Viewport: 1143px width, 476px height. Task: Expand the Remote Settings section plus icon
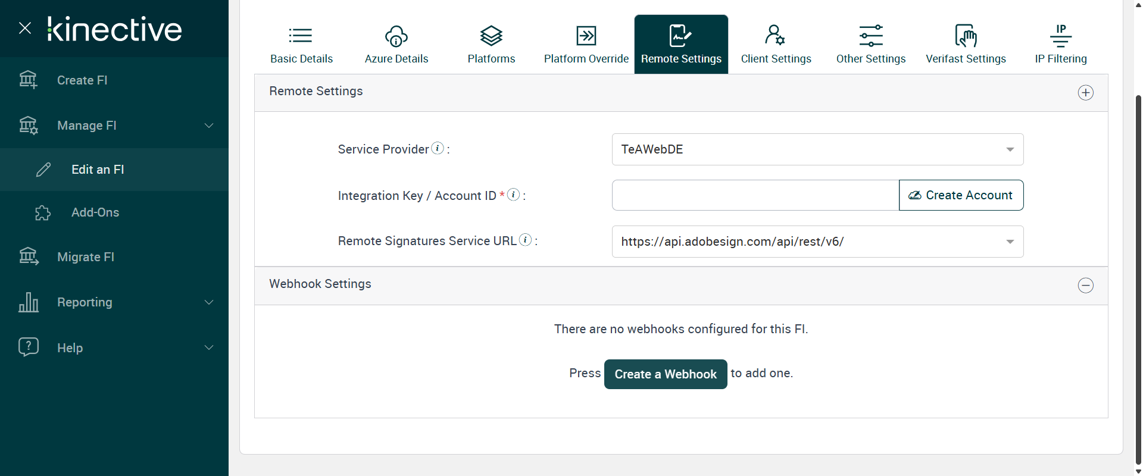coord(1085,93)
